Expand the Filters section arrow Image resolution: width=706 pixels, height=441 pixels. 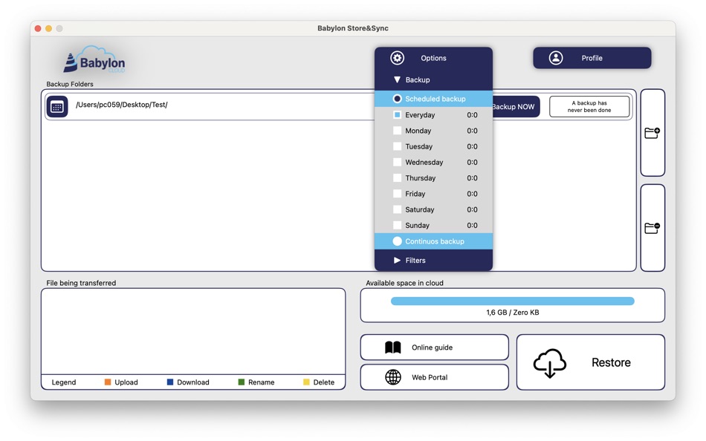[x=397, y=260]
